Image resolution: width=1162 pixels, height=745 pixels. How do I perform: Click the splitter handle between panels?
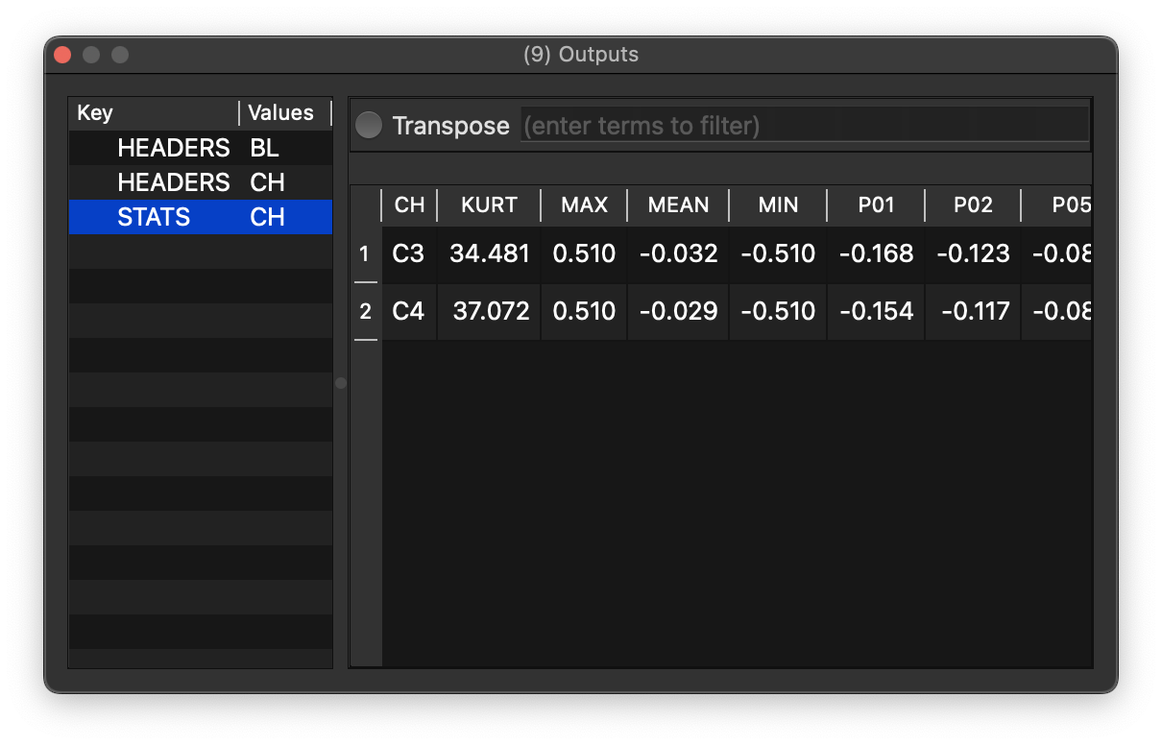point(340,382)
